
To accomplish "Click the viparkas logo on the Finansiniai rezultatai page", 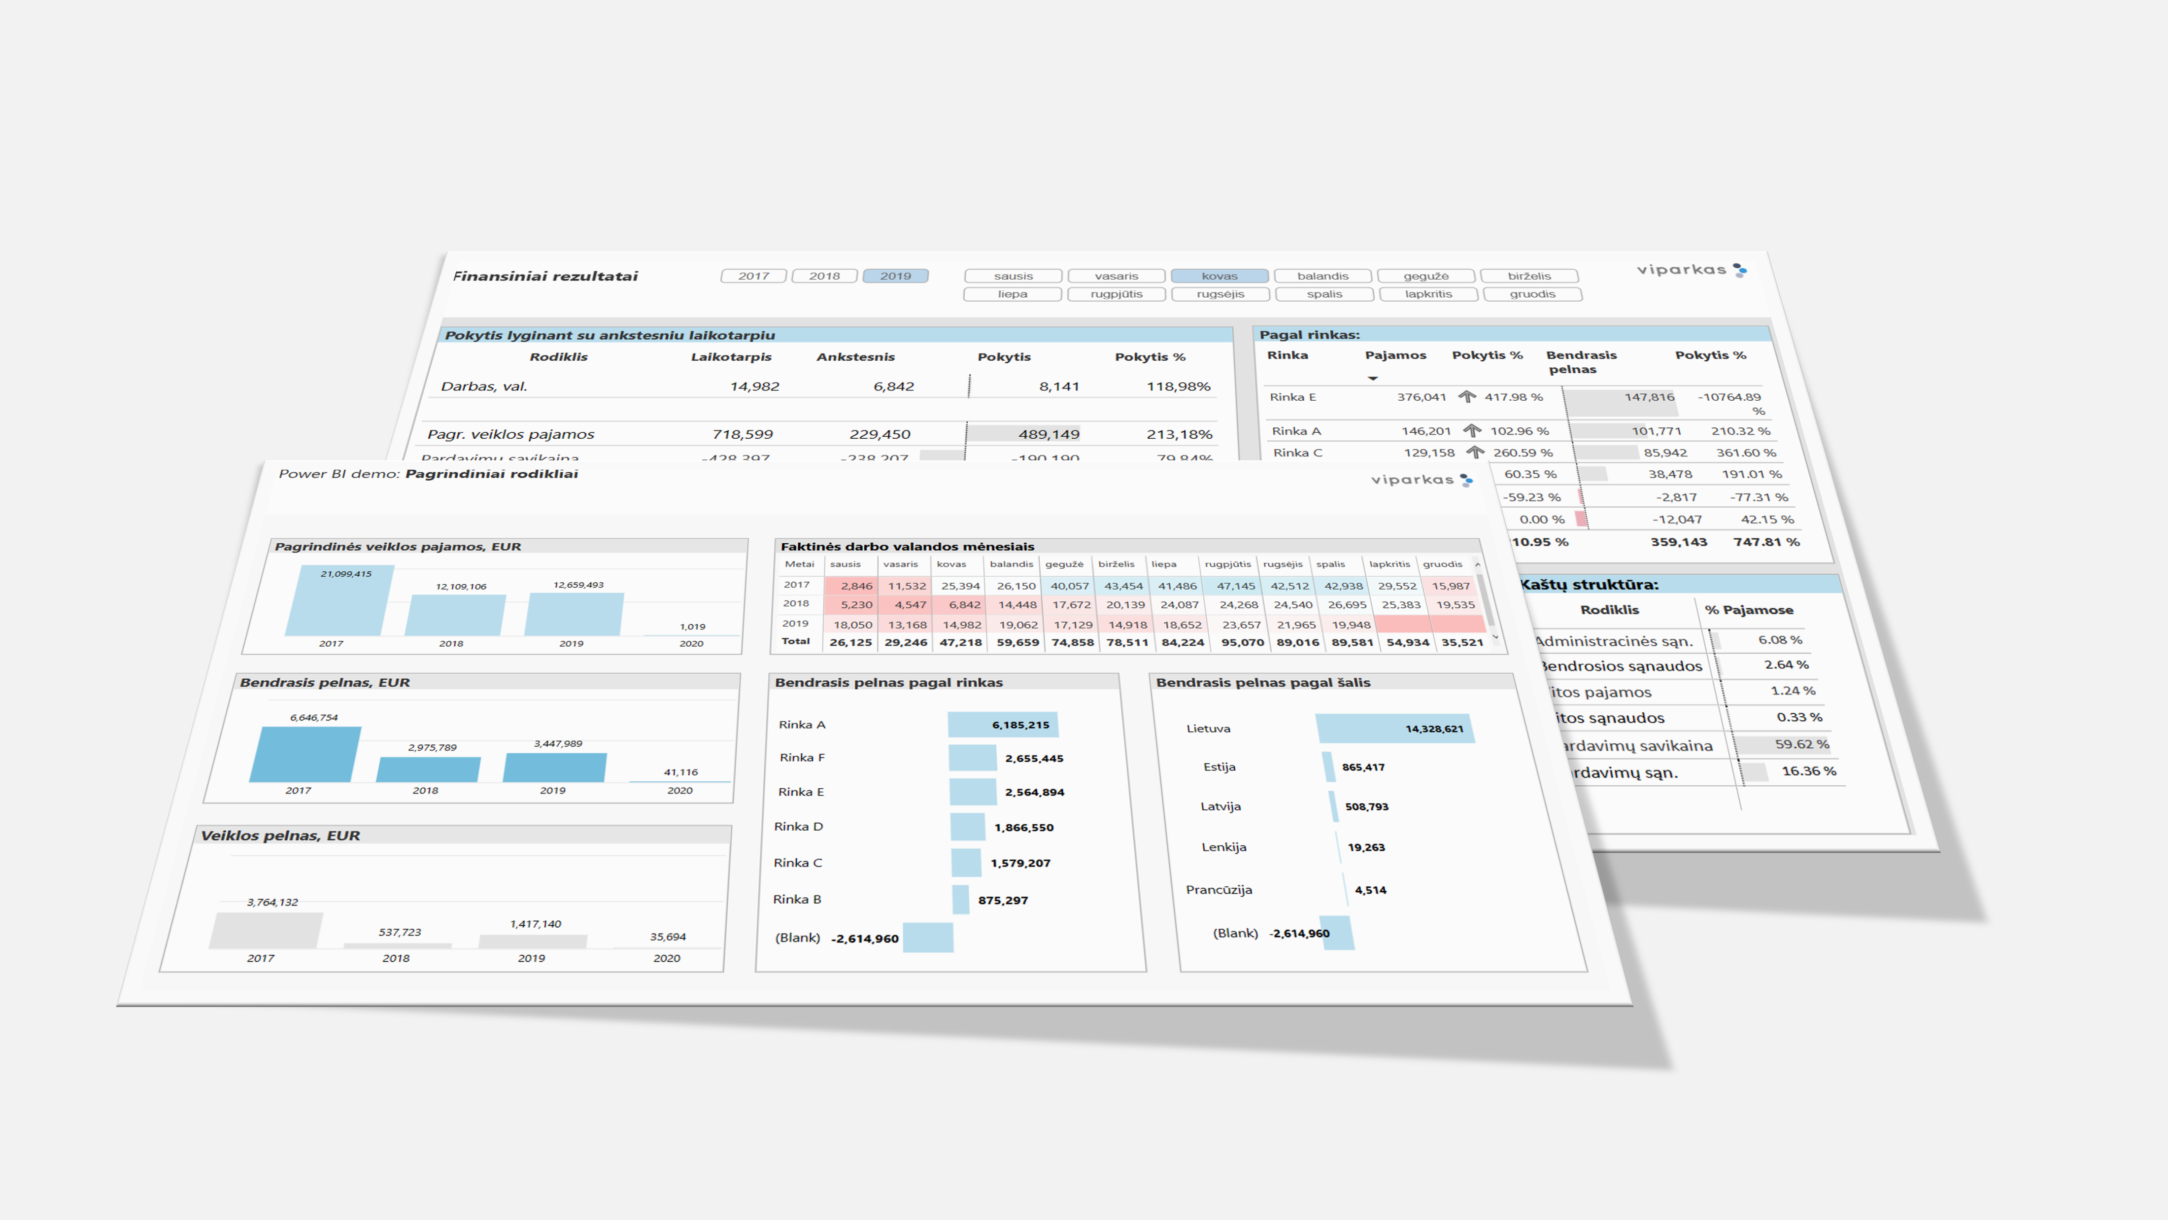I will point(1692,270).
